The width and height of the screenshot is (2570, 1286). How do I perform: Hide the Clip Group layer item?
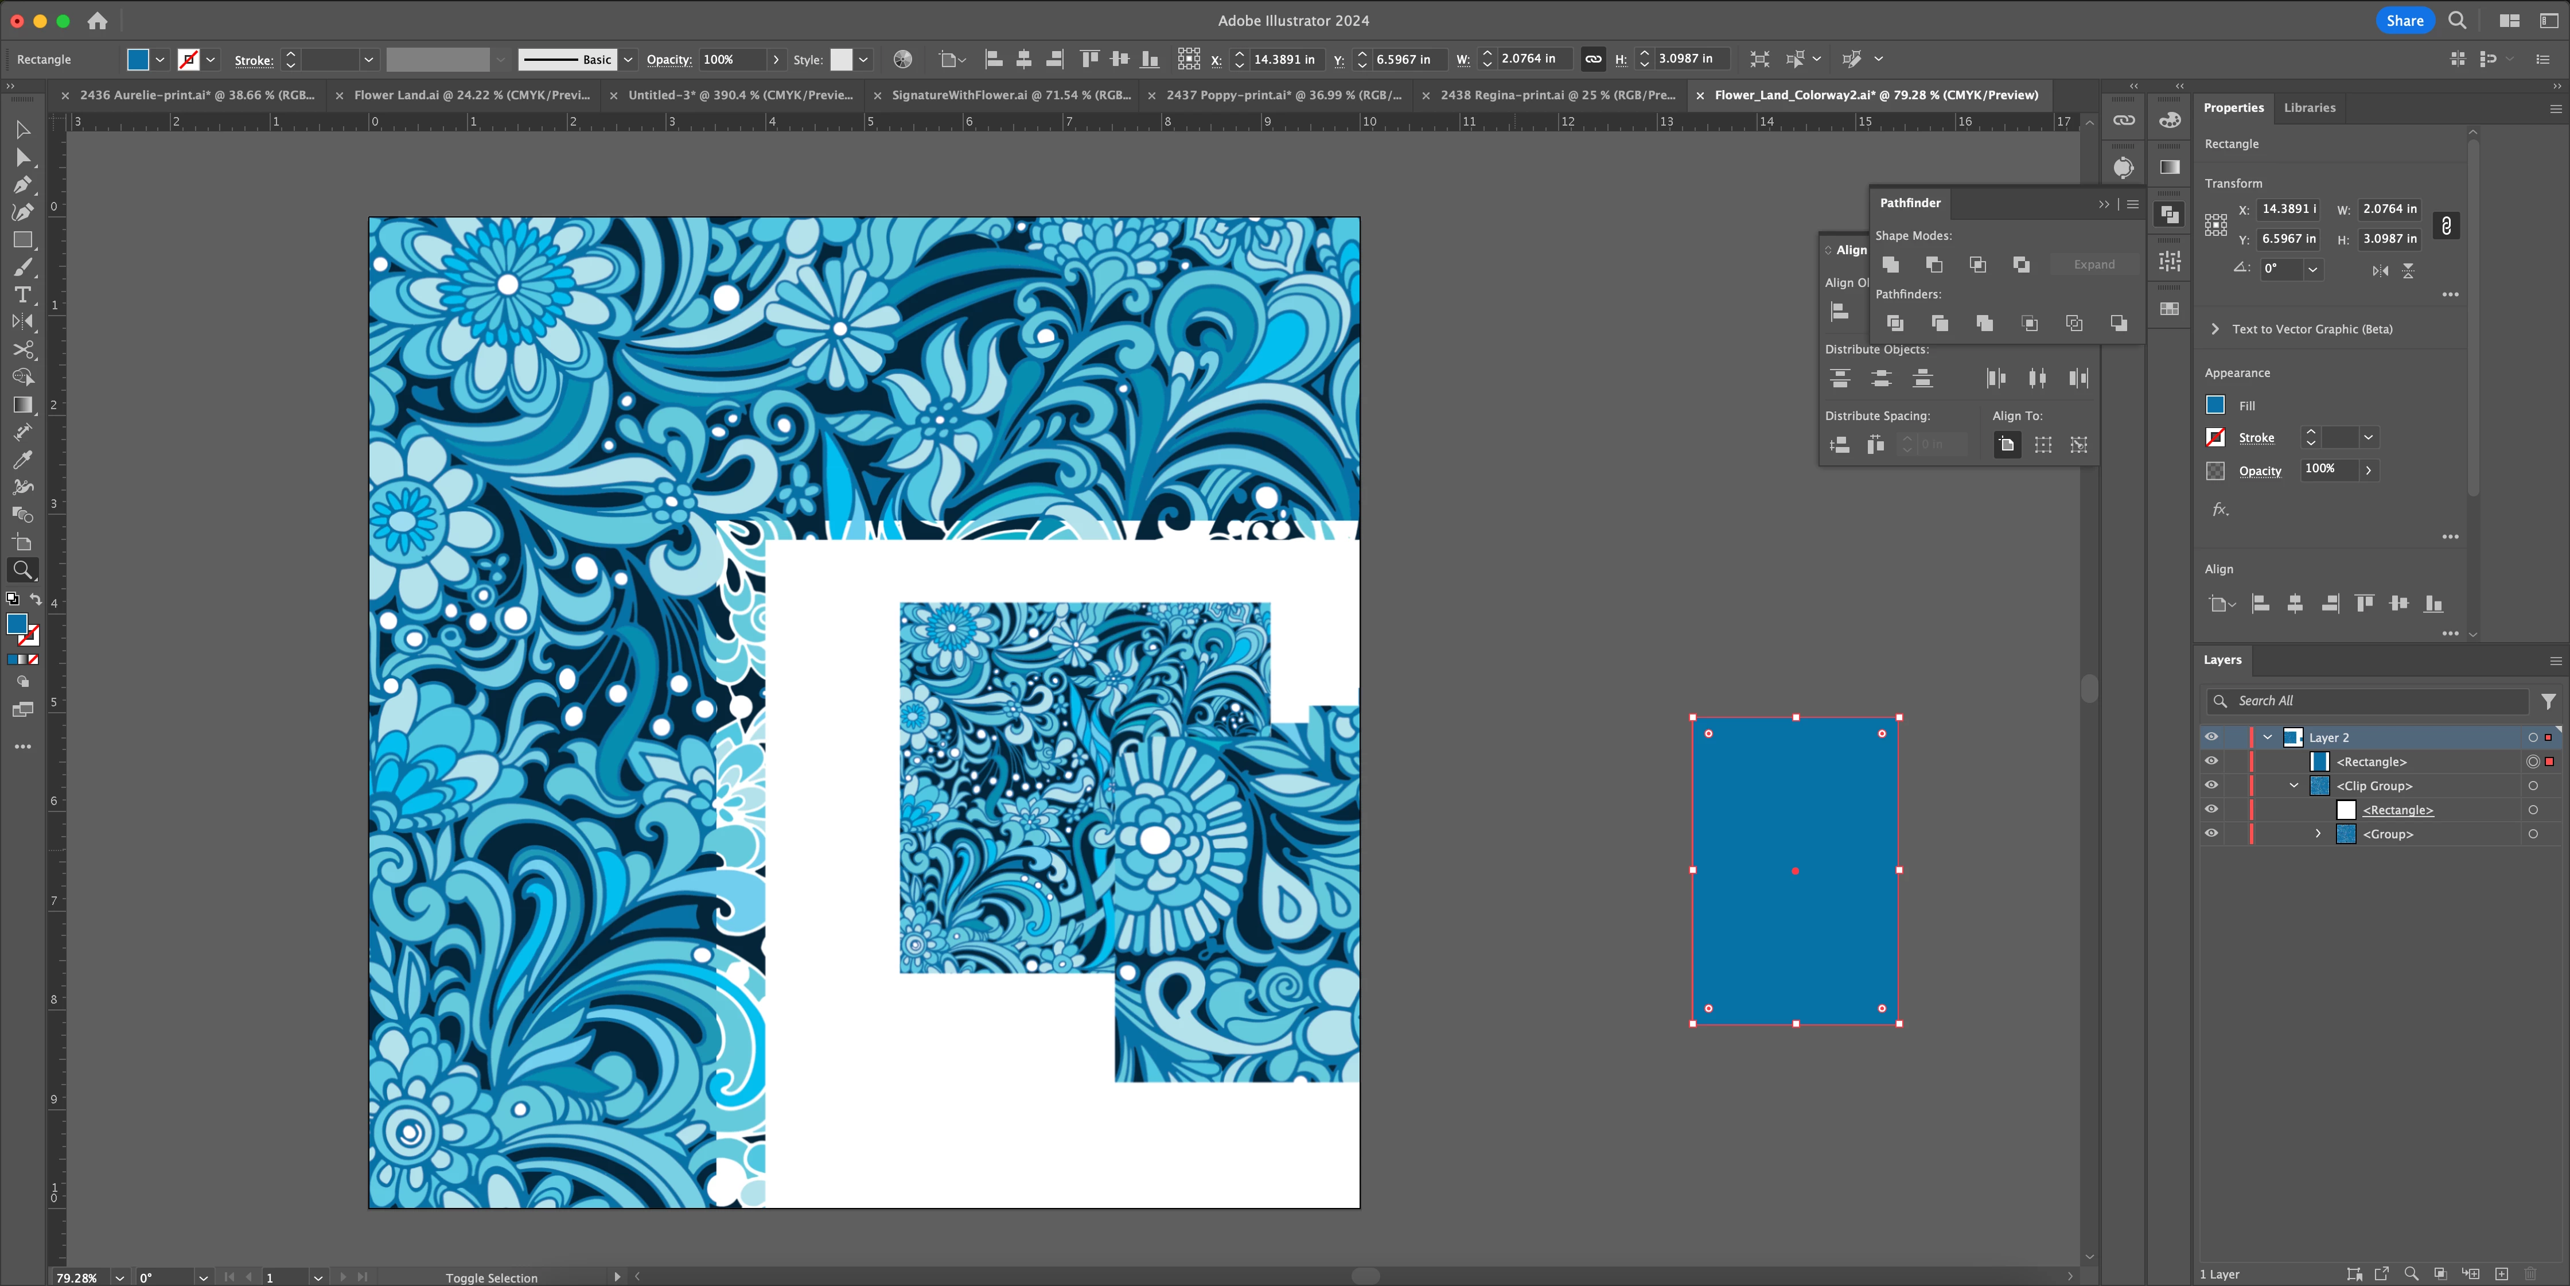point(2211,785)
